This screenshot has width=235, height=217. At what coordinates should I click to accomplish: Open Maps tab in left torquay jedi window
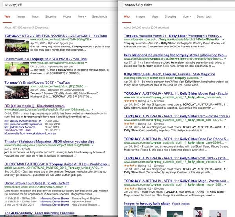point(35,16)
